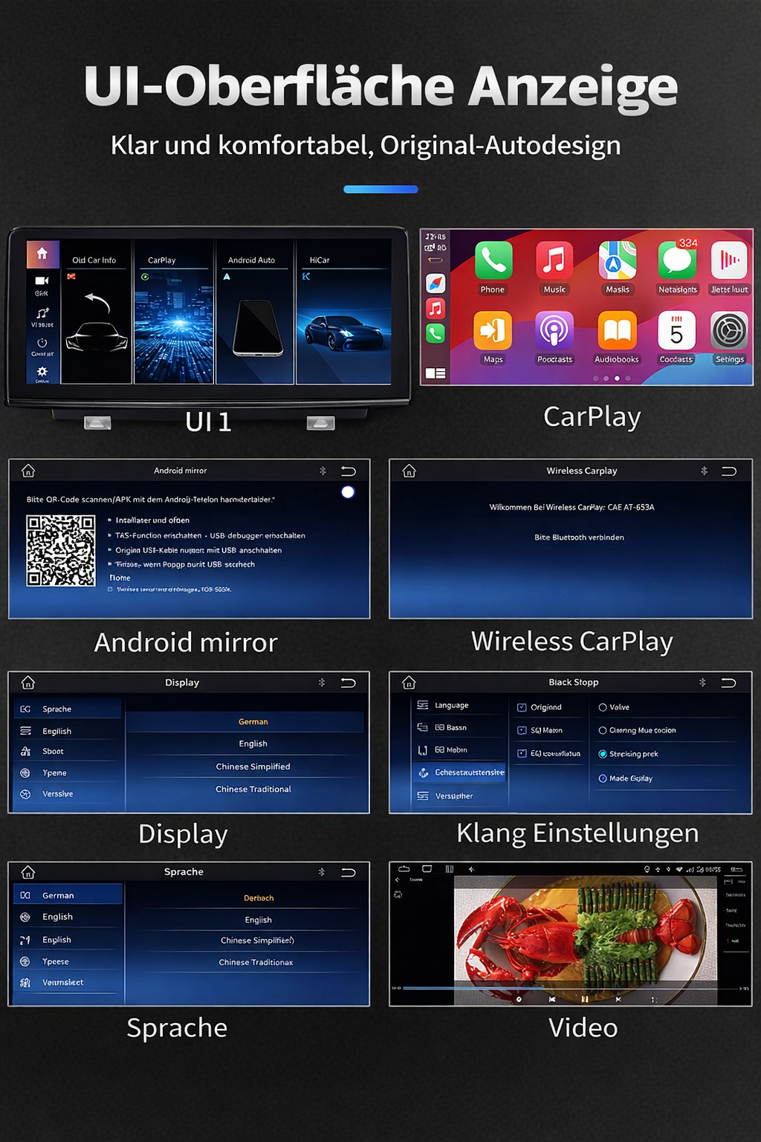The image size is (761, 1142).
Task: Tap the compass shortcut in CarPlay sidebar
Action: coord(435,283)
